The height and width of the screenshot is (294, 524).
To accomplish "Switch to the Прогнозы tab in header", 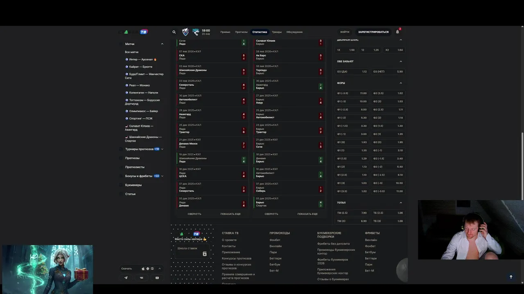I will click(241, 32).
